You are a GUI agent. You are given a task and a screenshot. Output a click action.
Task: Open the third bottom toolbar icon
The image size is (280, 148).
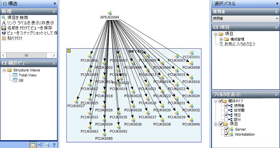pyautogui.click(x=47, y=145)
